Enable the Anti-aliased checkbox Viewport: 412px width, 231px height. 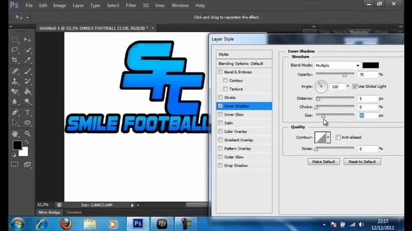click(x=338, y=137)
